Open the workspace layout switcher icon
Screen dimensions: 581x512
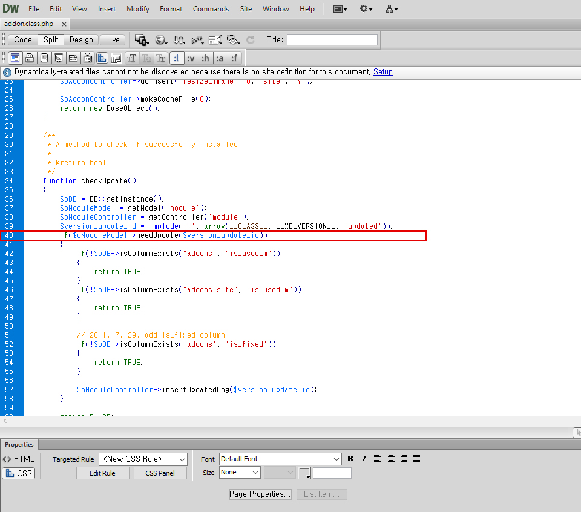pyautogui.click(x=340, y=9)
